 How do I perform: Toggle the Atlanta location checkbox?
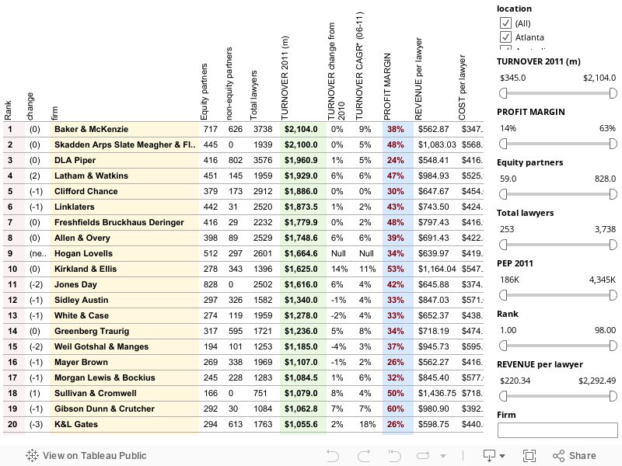tap(504, 37)
